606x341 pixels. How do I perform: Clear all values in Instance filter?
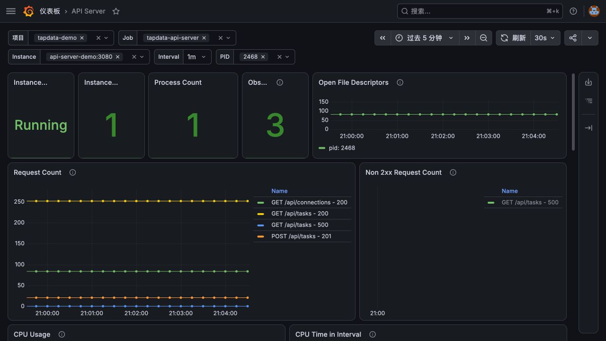tap(134, 57)
